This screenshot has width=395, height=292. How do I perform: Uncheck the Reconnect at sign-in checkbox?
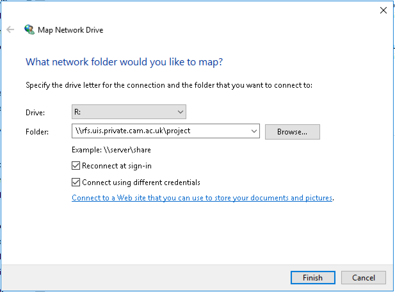click(x=76, y=166)
